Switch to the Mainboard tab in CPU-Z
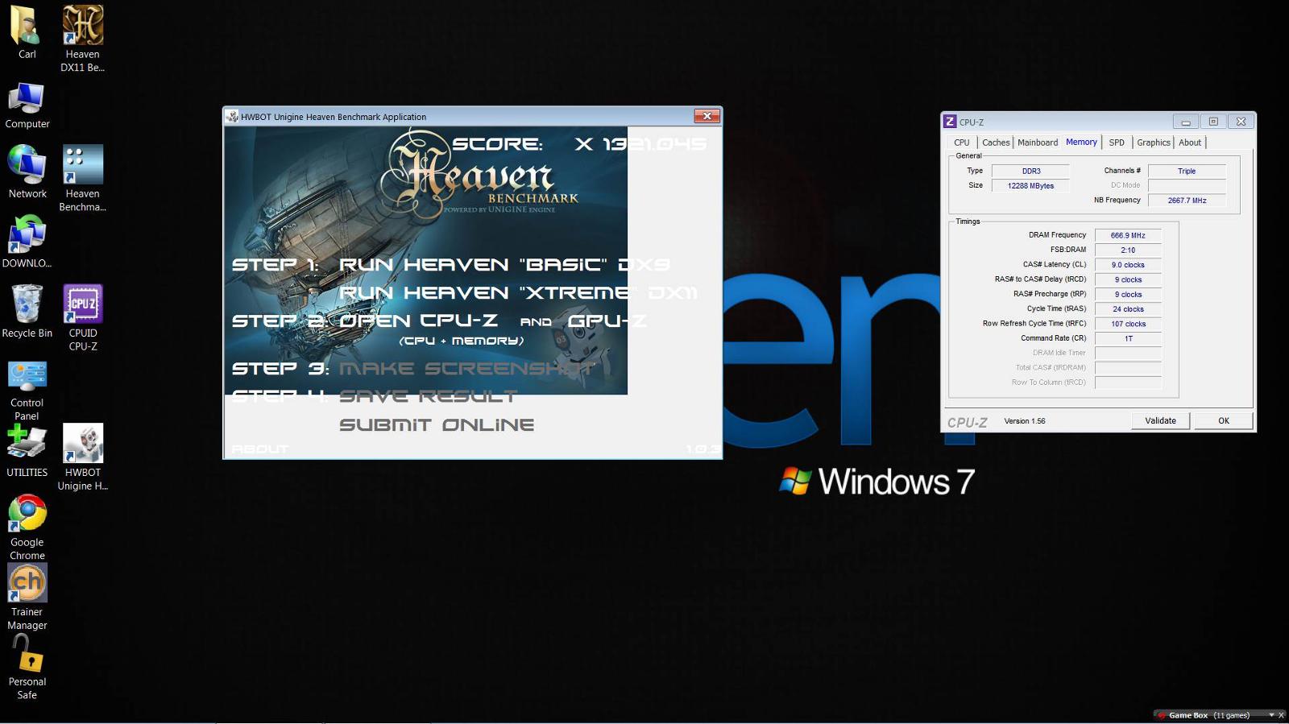The image size is (1289, 724). 1038,143
